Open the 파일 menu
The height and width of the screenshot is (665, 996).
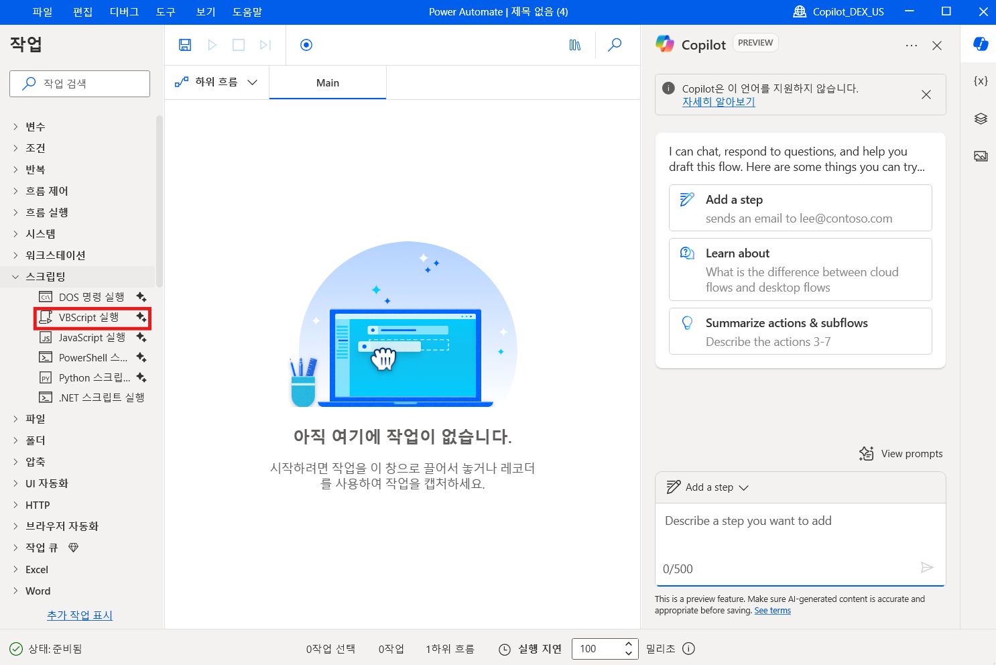(42, 12)
